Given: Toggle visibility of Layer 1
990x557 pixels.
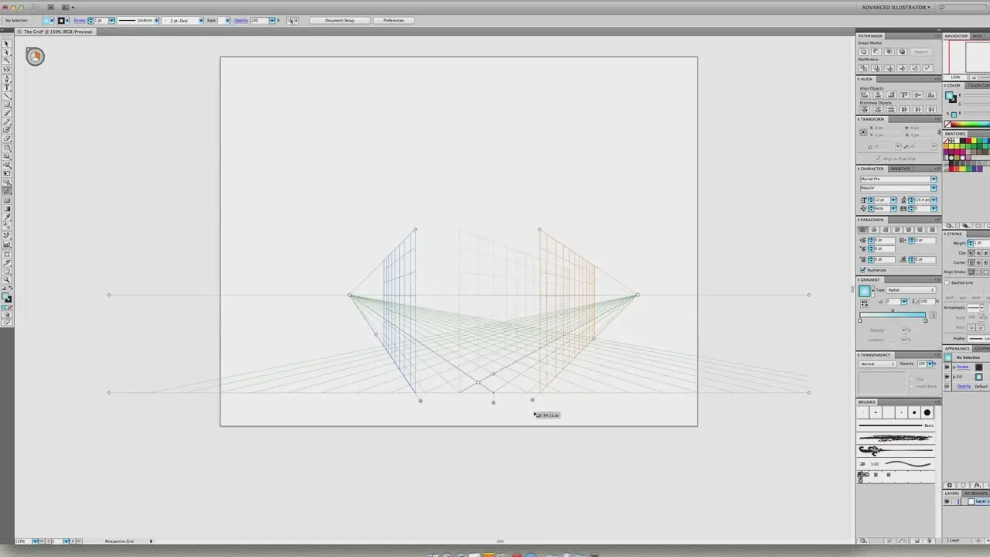Looking at the screenshot, I should coord(947,501).
